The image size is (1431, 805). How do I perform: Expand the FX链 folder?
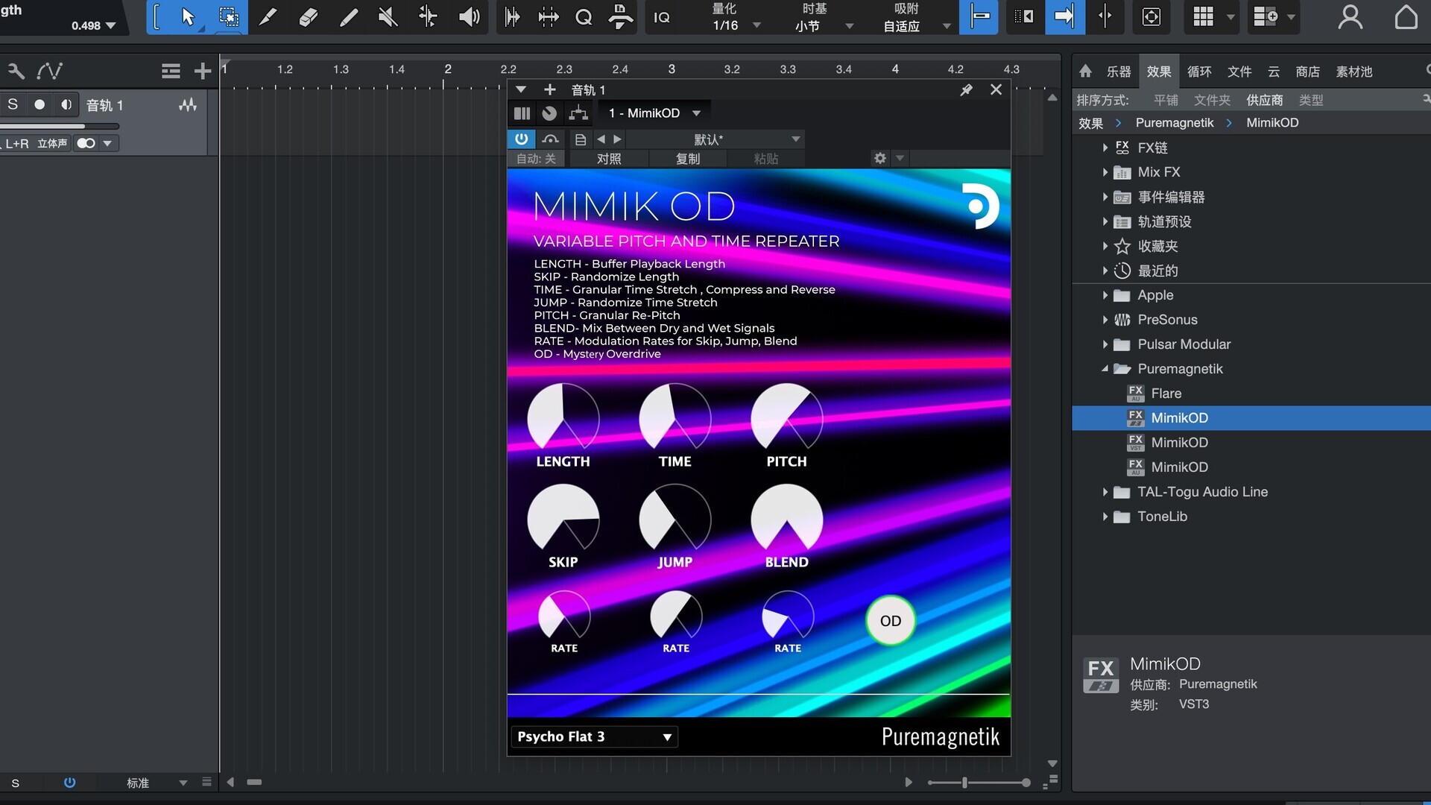(1105, 148)
